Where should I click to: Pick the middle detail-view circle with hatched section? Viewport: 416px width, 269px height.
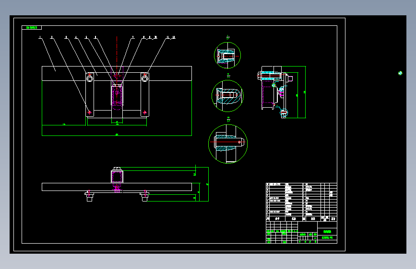pyautogui.click(x=227, y=96)
